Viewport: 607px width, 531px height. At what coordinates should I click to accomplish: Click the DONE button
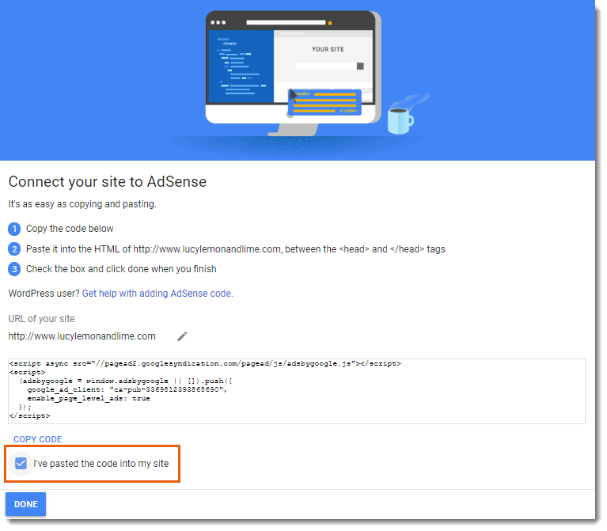coord(25,504)
